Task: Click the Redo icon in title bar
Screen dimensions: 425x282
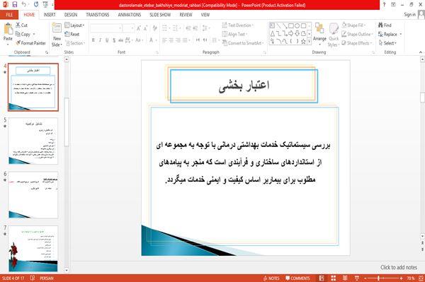Action: (x=36, y=5)
